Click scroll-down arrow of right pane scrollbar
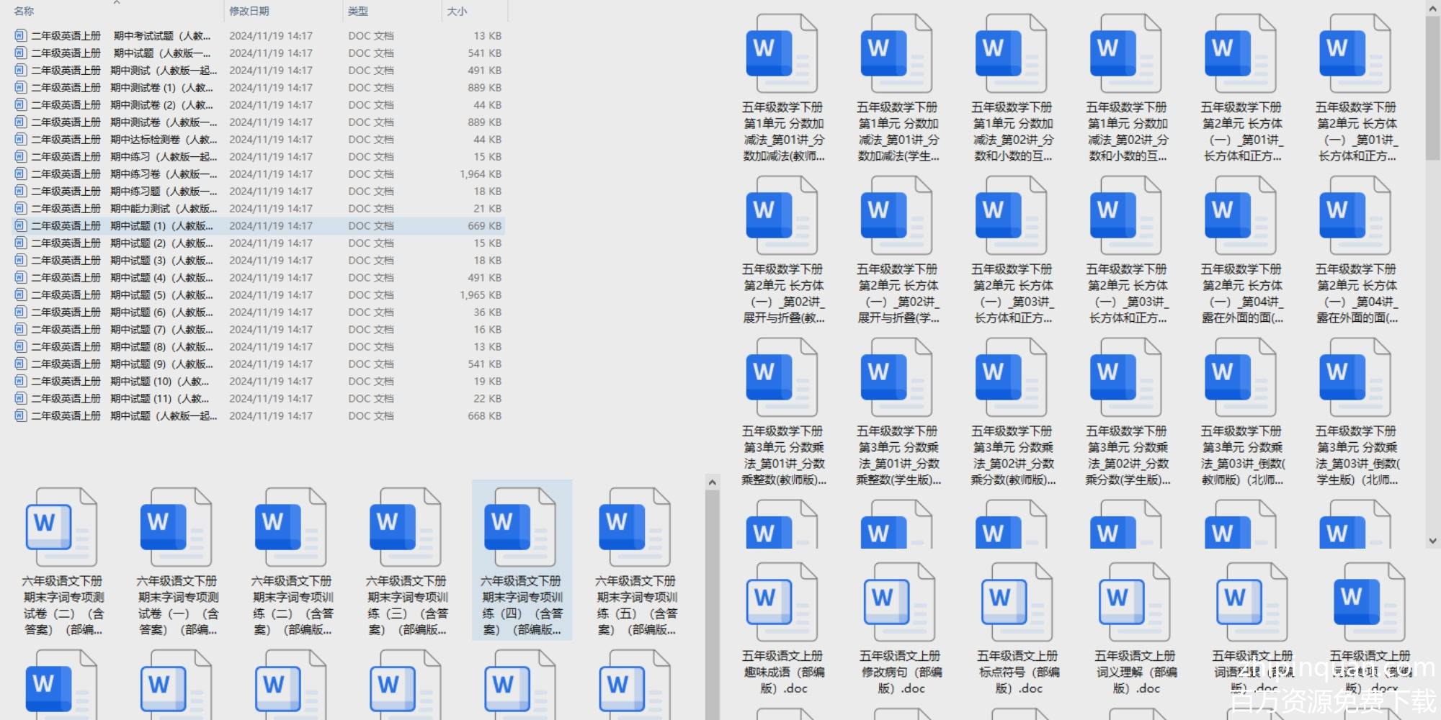 (x=1432, y=541)
